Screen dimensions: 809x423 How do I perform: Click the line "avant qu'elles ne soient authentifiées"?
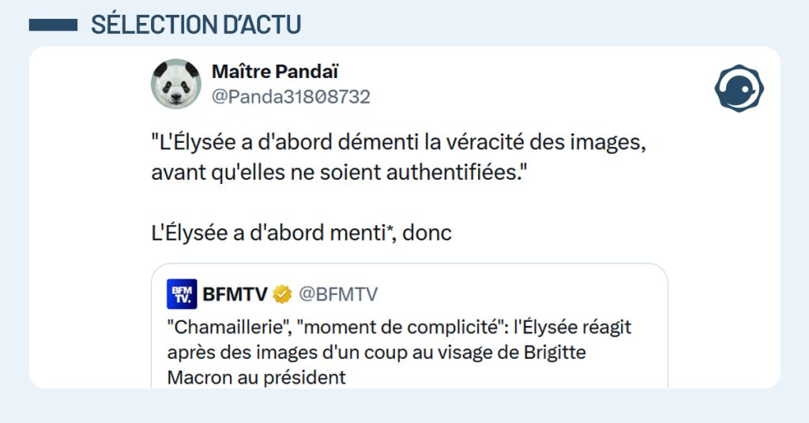[x=339, y=173]
